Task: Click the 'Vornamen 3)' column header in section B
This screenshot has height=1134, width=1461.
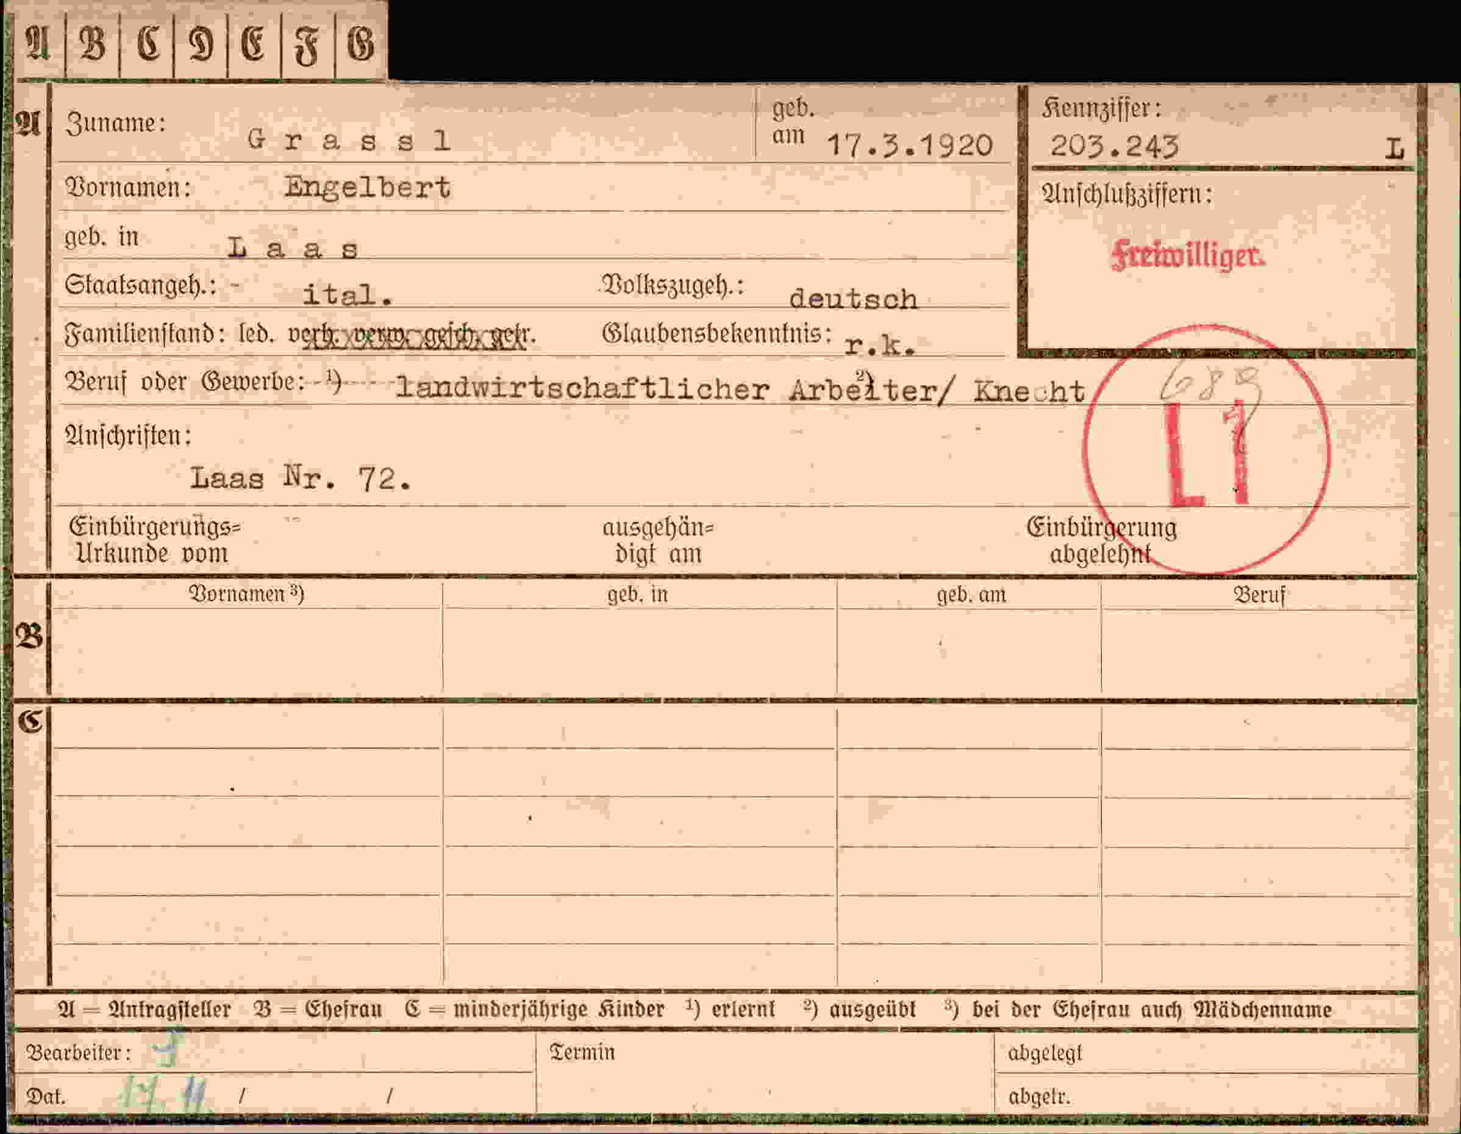Action: tap(247, 594)
